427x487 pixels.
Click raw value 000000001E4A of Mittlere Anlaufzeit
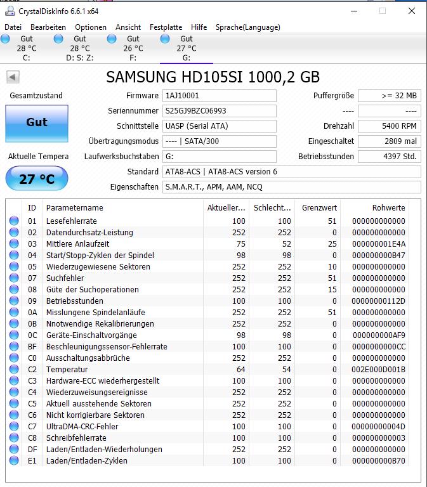pyautogui.click(x=379, y=243)
